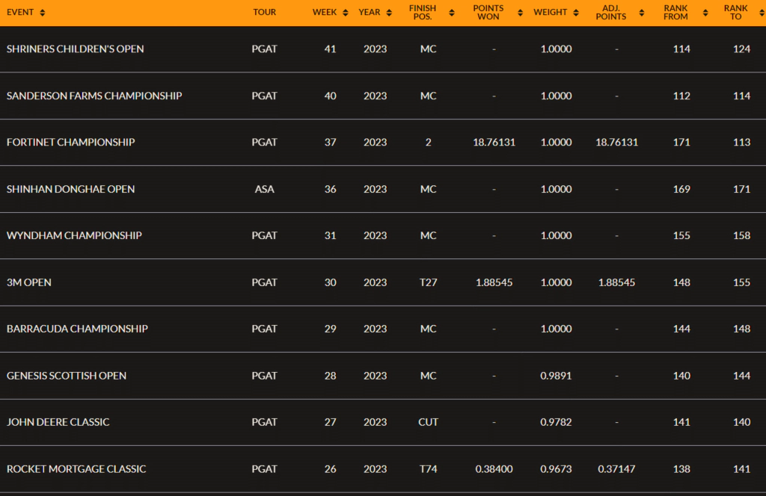Select PGAT tour cell in Fortinet row

[264, 142]
